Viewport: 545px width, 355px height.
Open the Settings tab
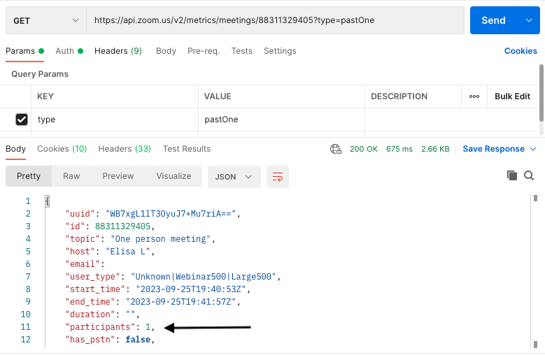click(x=280, y=51)
